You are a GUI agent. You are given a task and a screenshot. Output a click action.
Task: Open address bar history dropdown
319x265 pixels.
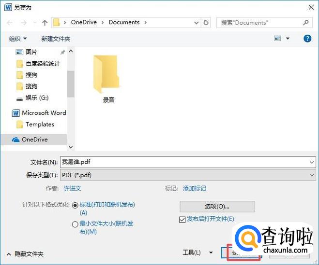pyautogui.click(x=197, y=23)
